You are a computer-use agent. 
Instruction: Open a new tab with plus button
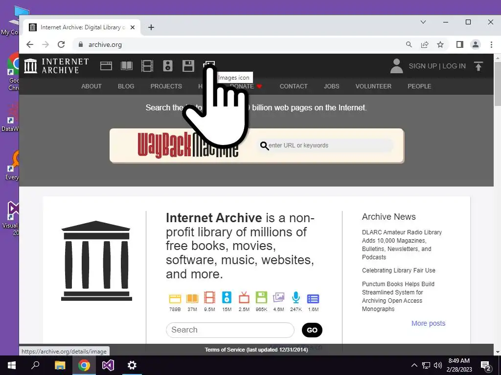click(151, 27)
